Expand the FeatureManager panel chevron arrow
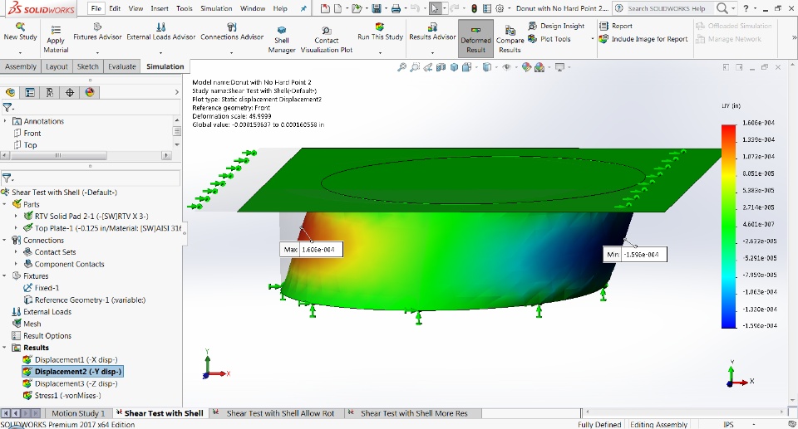 tap(176, 92)
